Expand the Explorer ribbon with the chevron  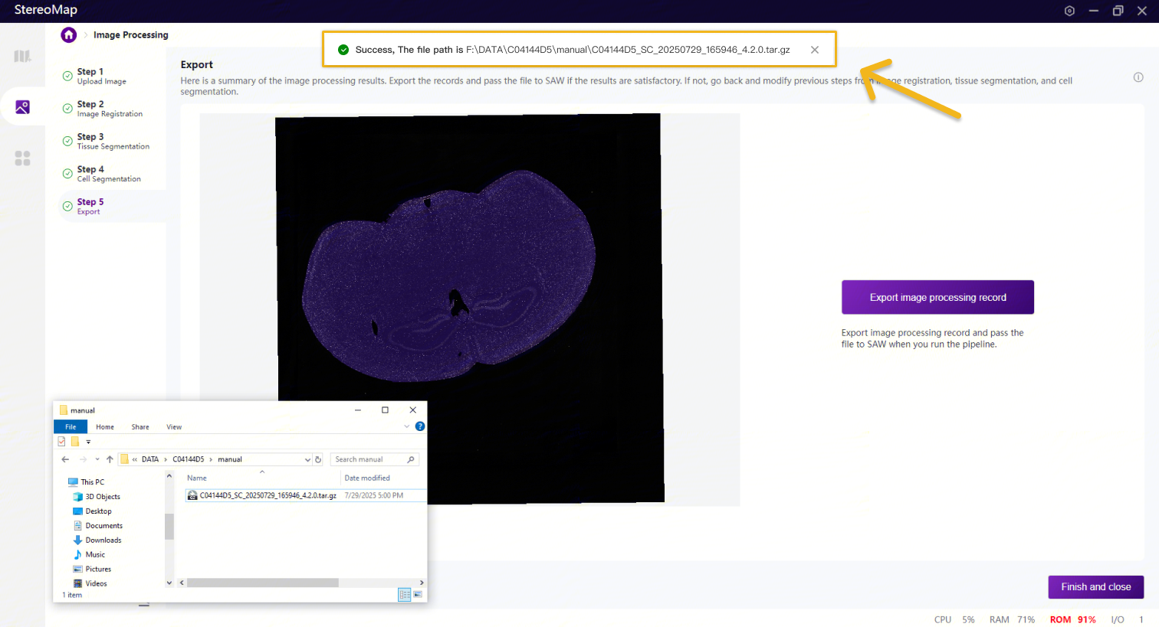[x=406, y=426]
